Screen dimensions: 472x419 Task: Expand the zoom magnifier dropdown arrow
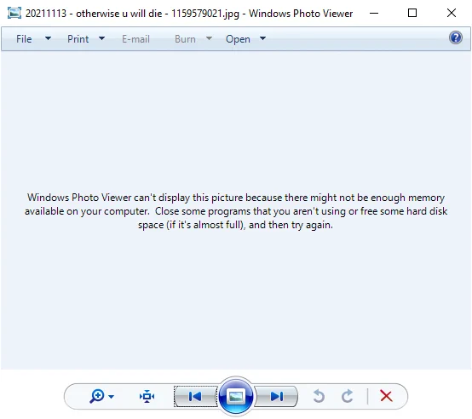tap(111, 397)
